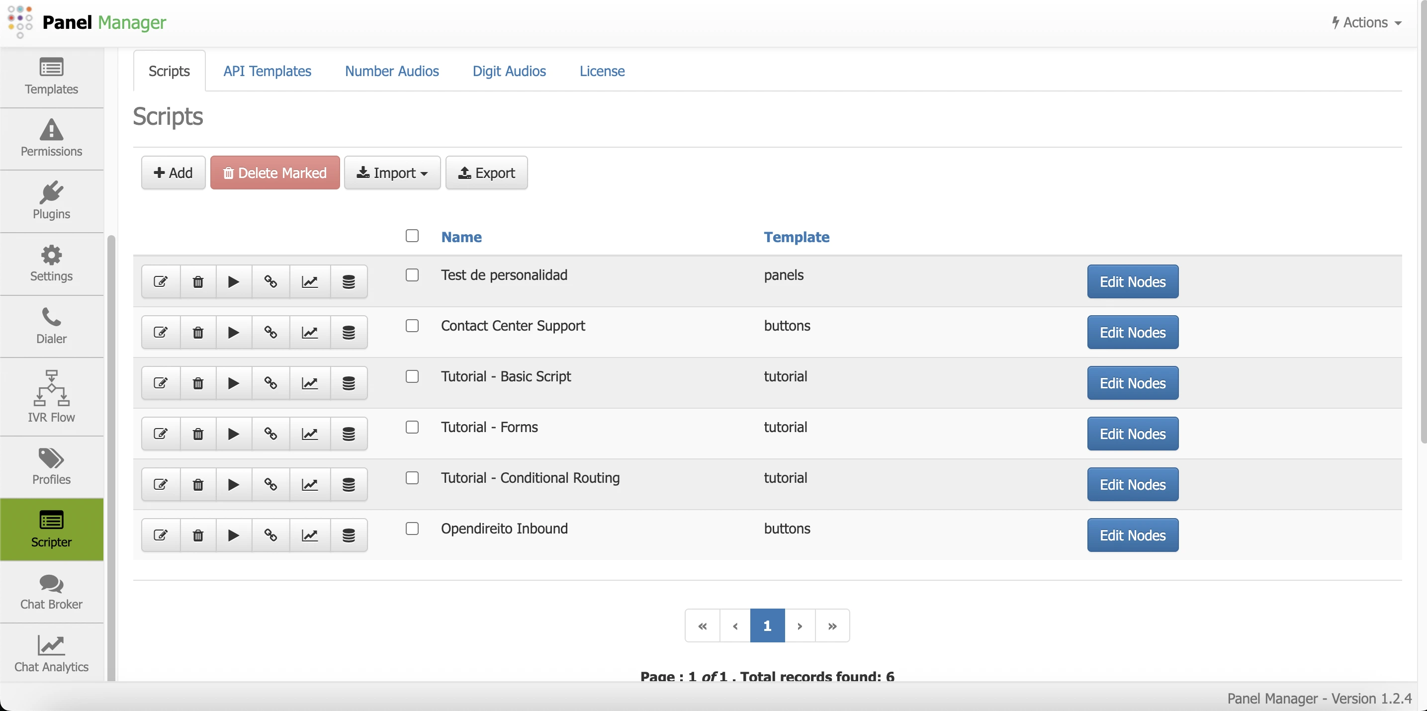Toggle the select-all checkbox in header
The image size is (1427, 711).
point(412,236)
